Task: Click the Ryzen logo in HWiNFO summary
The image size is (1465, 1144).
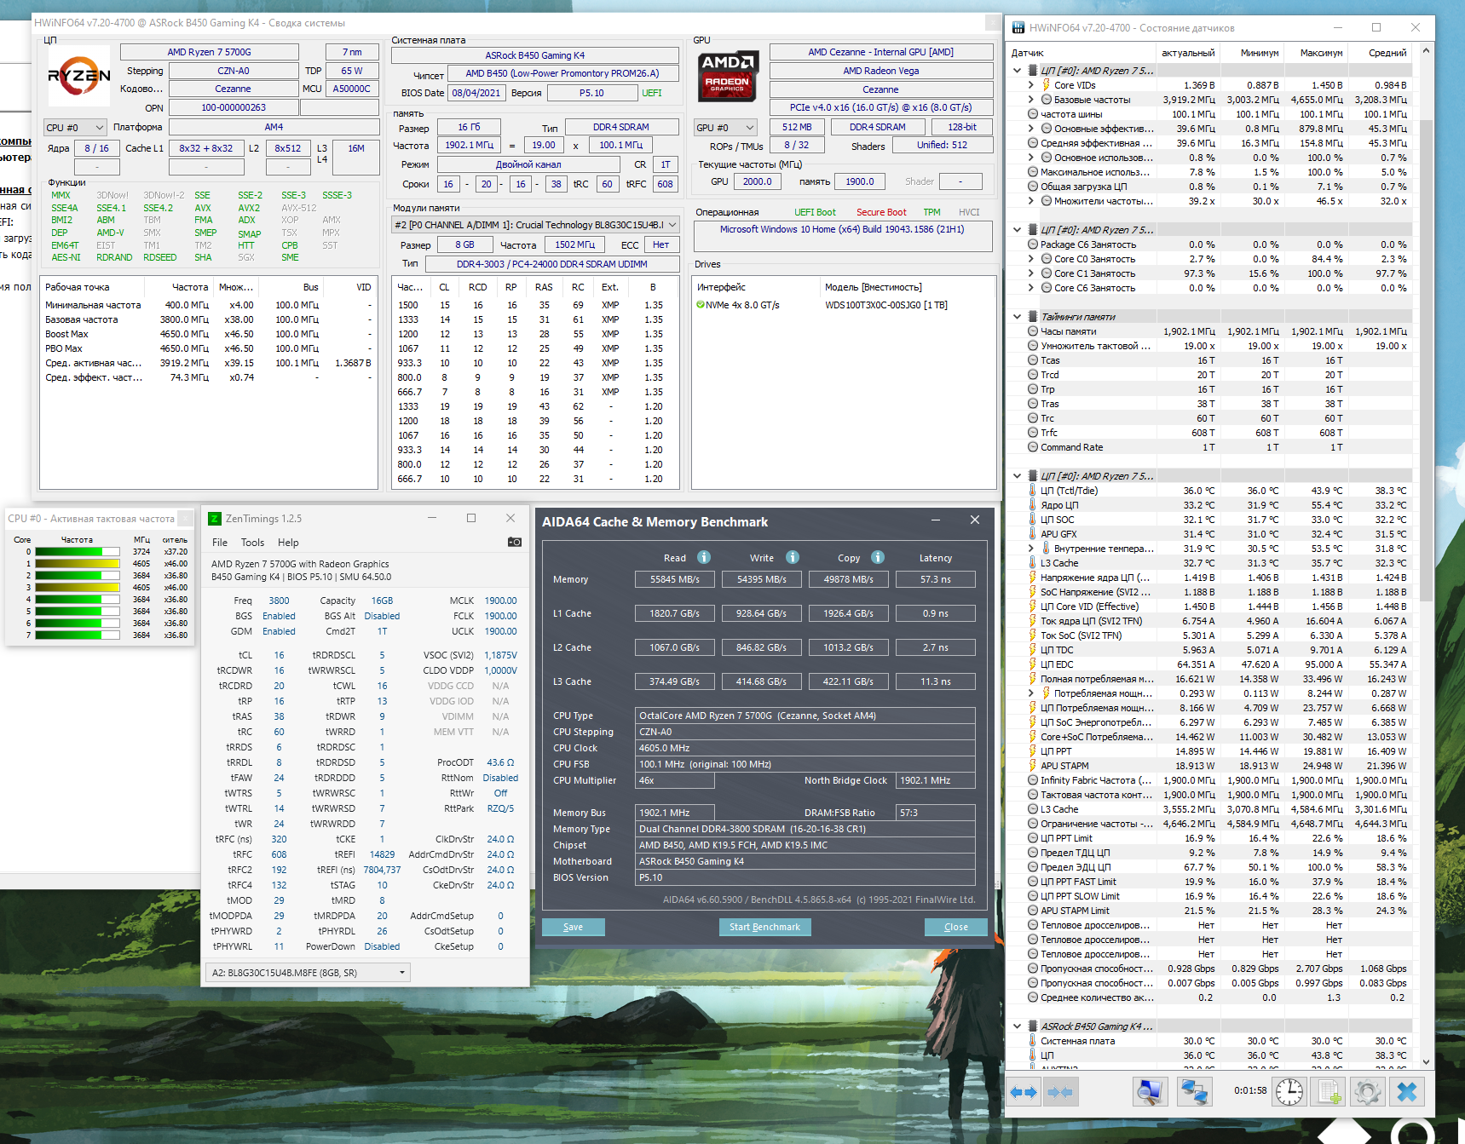Action: 79,76
